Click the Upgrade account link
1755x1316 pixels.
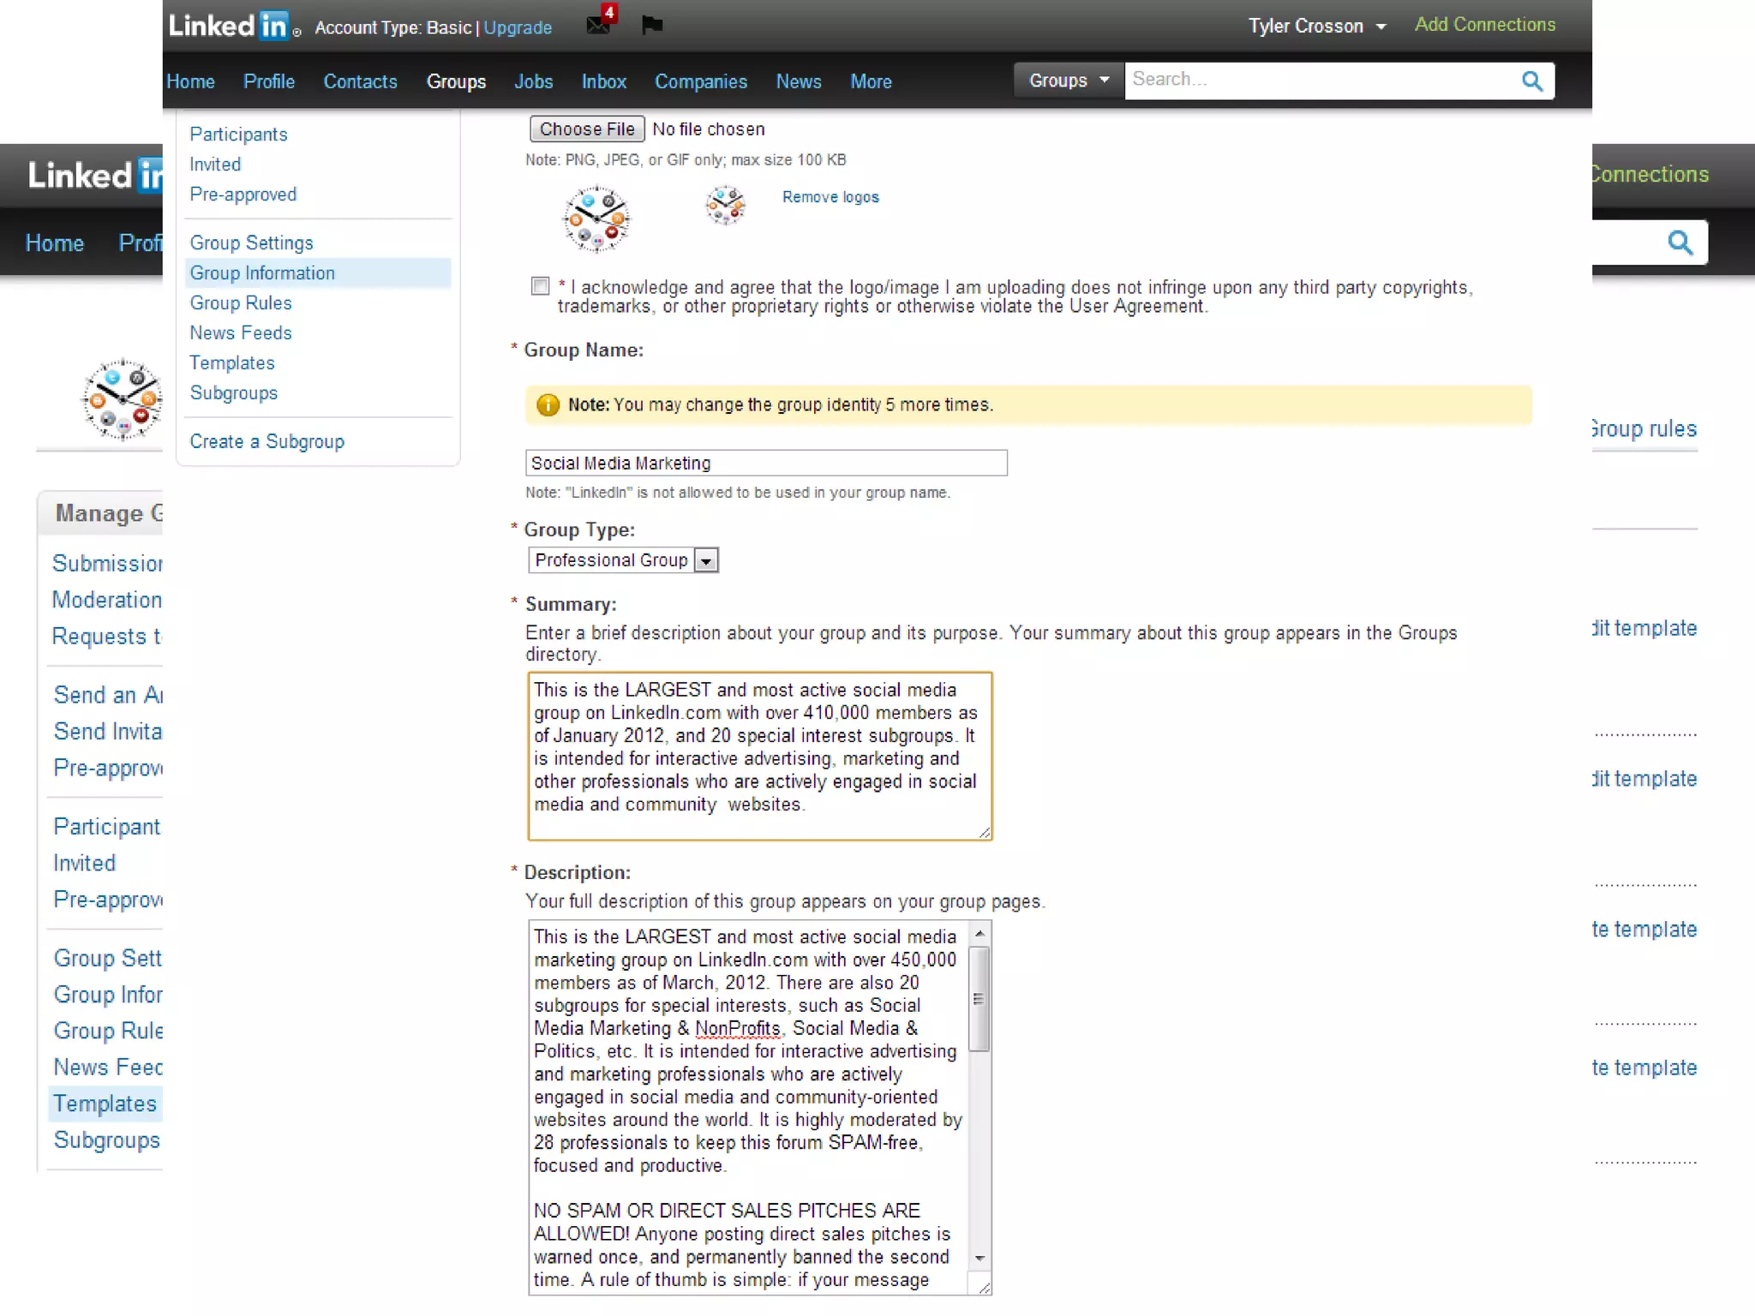pos(518,27)
